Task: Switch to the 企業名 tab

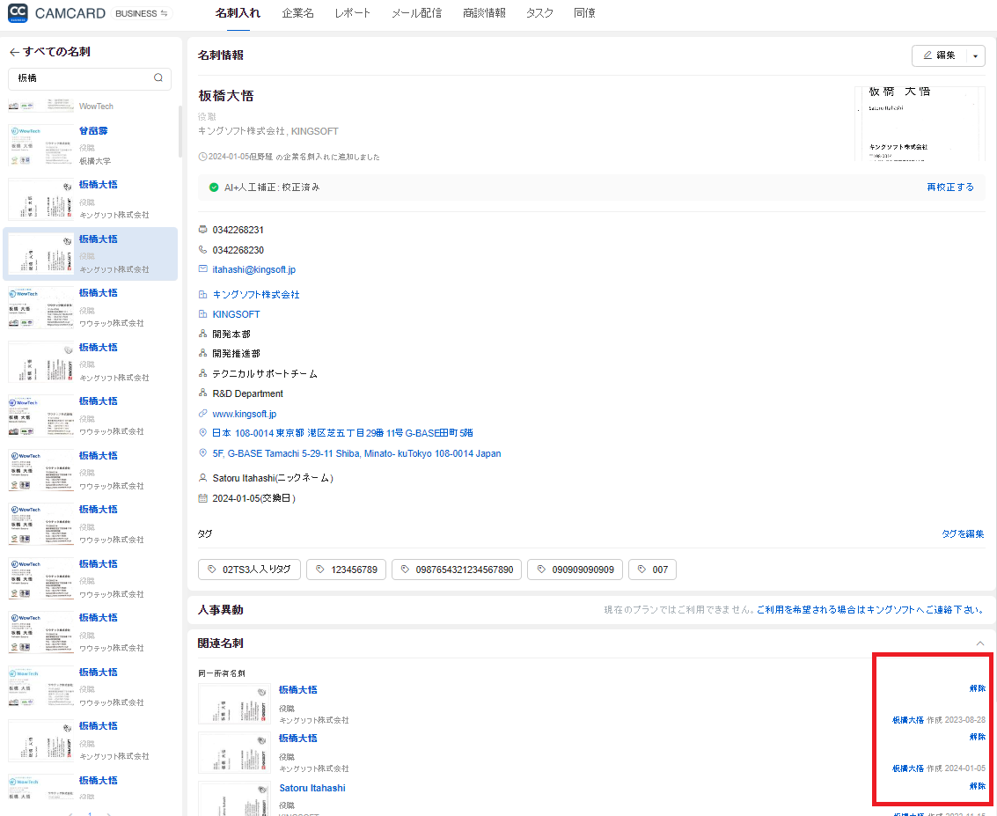Action: [297, 12]
